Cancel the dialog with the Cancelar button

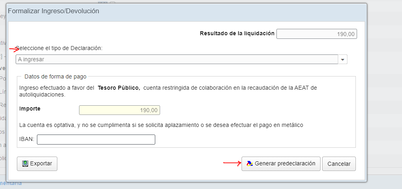pos(339,164)
